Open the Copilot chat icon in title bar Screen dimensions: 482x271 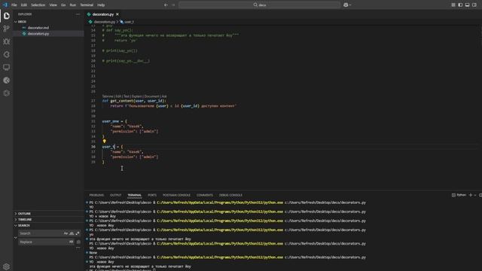[x=346, y=5]
